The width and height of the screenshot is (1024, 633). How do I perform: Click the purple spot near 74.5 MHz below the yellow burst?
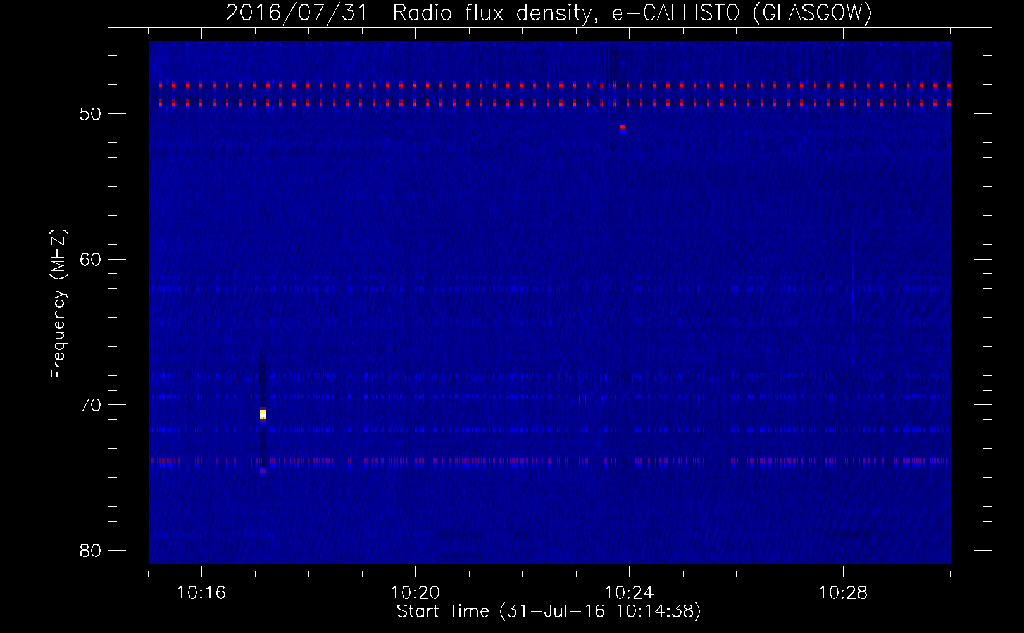263,471
